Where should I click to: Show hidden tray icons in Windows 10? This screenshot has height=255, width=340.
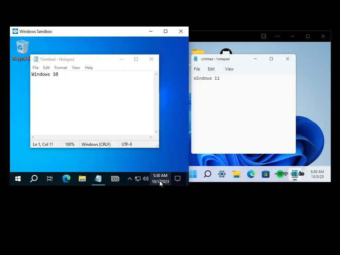point(130,179)
